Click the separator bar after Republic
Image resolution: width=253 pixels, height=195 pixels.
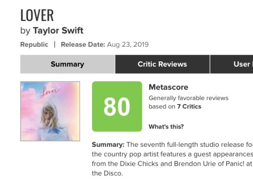coord(55,45)
